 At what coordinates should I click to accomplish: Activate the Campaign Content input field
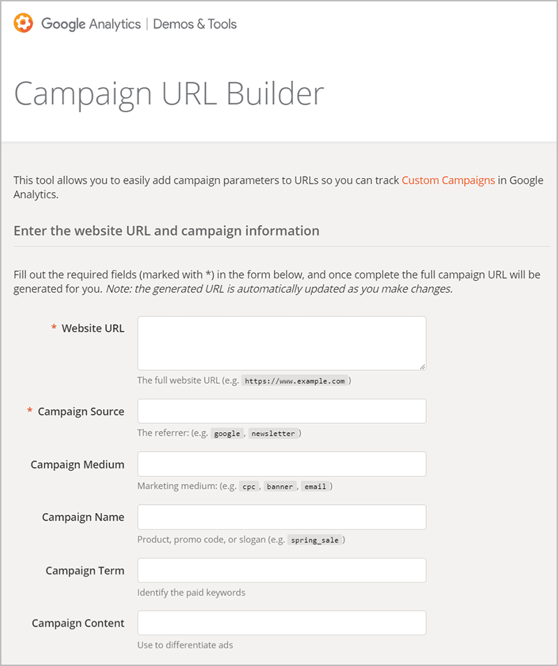pyautogui.click(x=281, y=623)
